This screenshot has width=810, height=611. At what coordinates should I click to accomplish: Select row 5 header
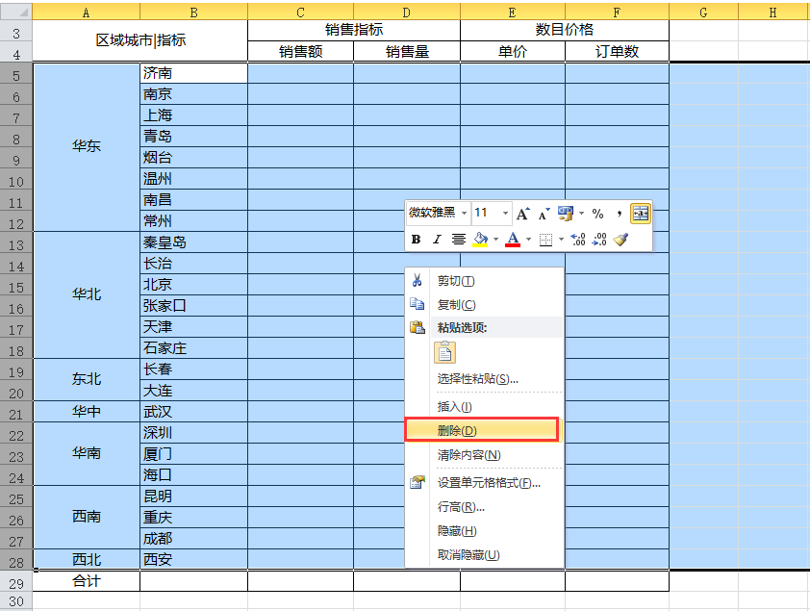click(16, 73)
